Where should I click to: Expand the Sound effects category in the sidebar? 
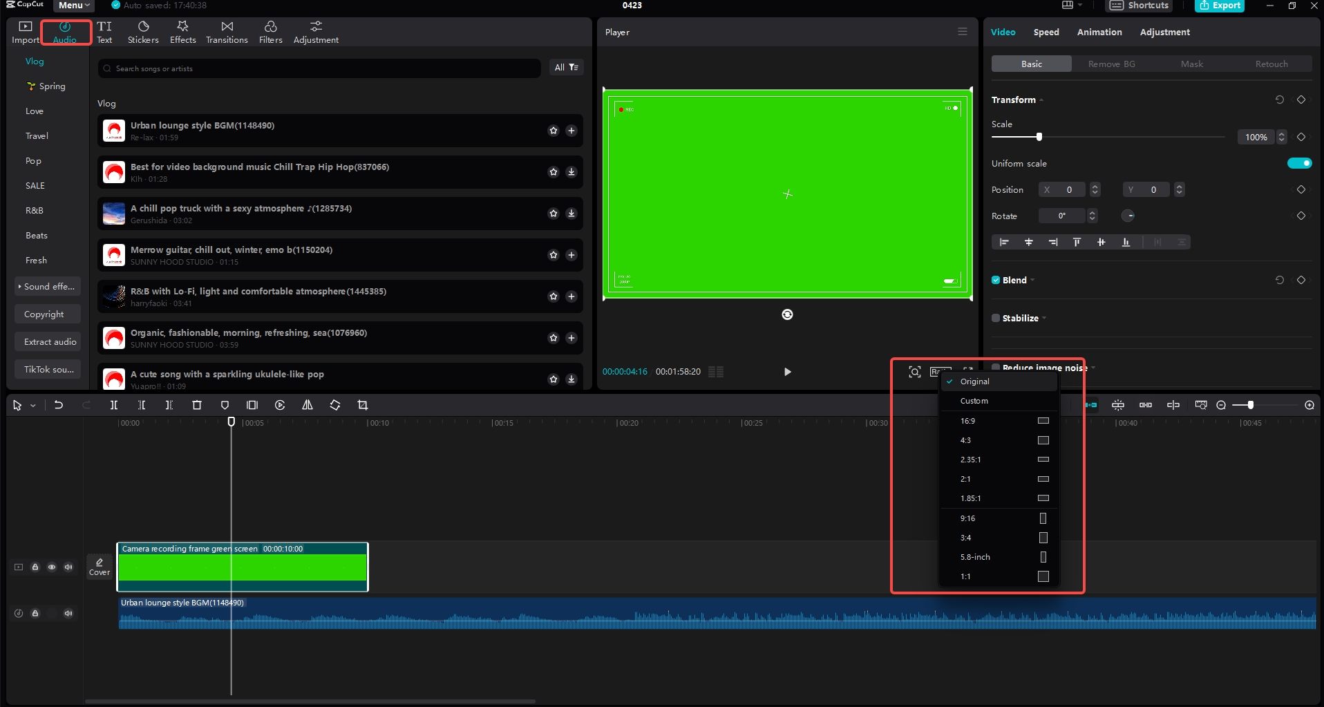[48, 286]
